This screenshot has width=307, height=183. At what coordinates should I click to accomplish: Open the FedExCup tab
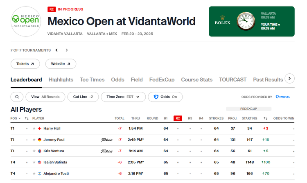click(162, 79)
